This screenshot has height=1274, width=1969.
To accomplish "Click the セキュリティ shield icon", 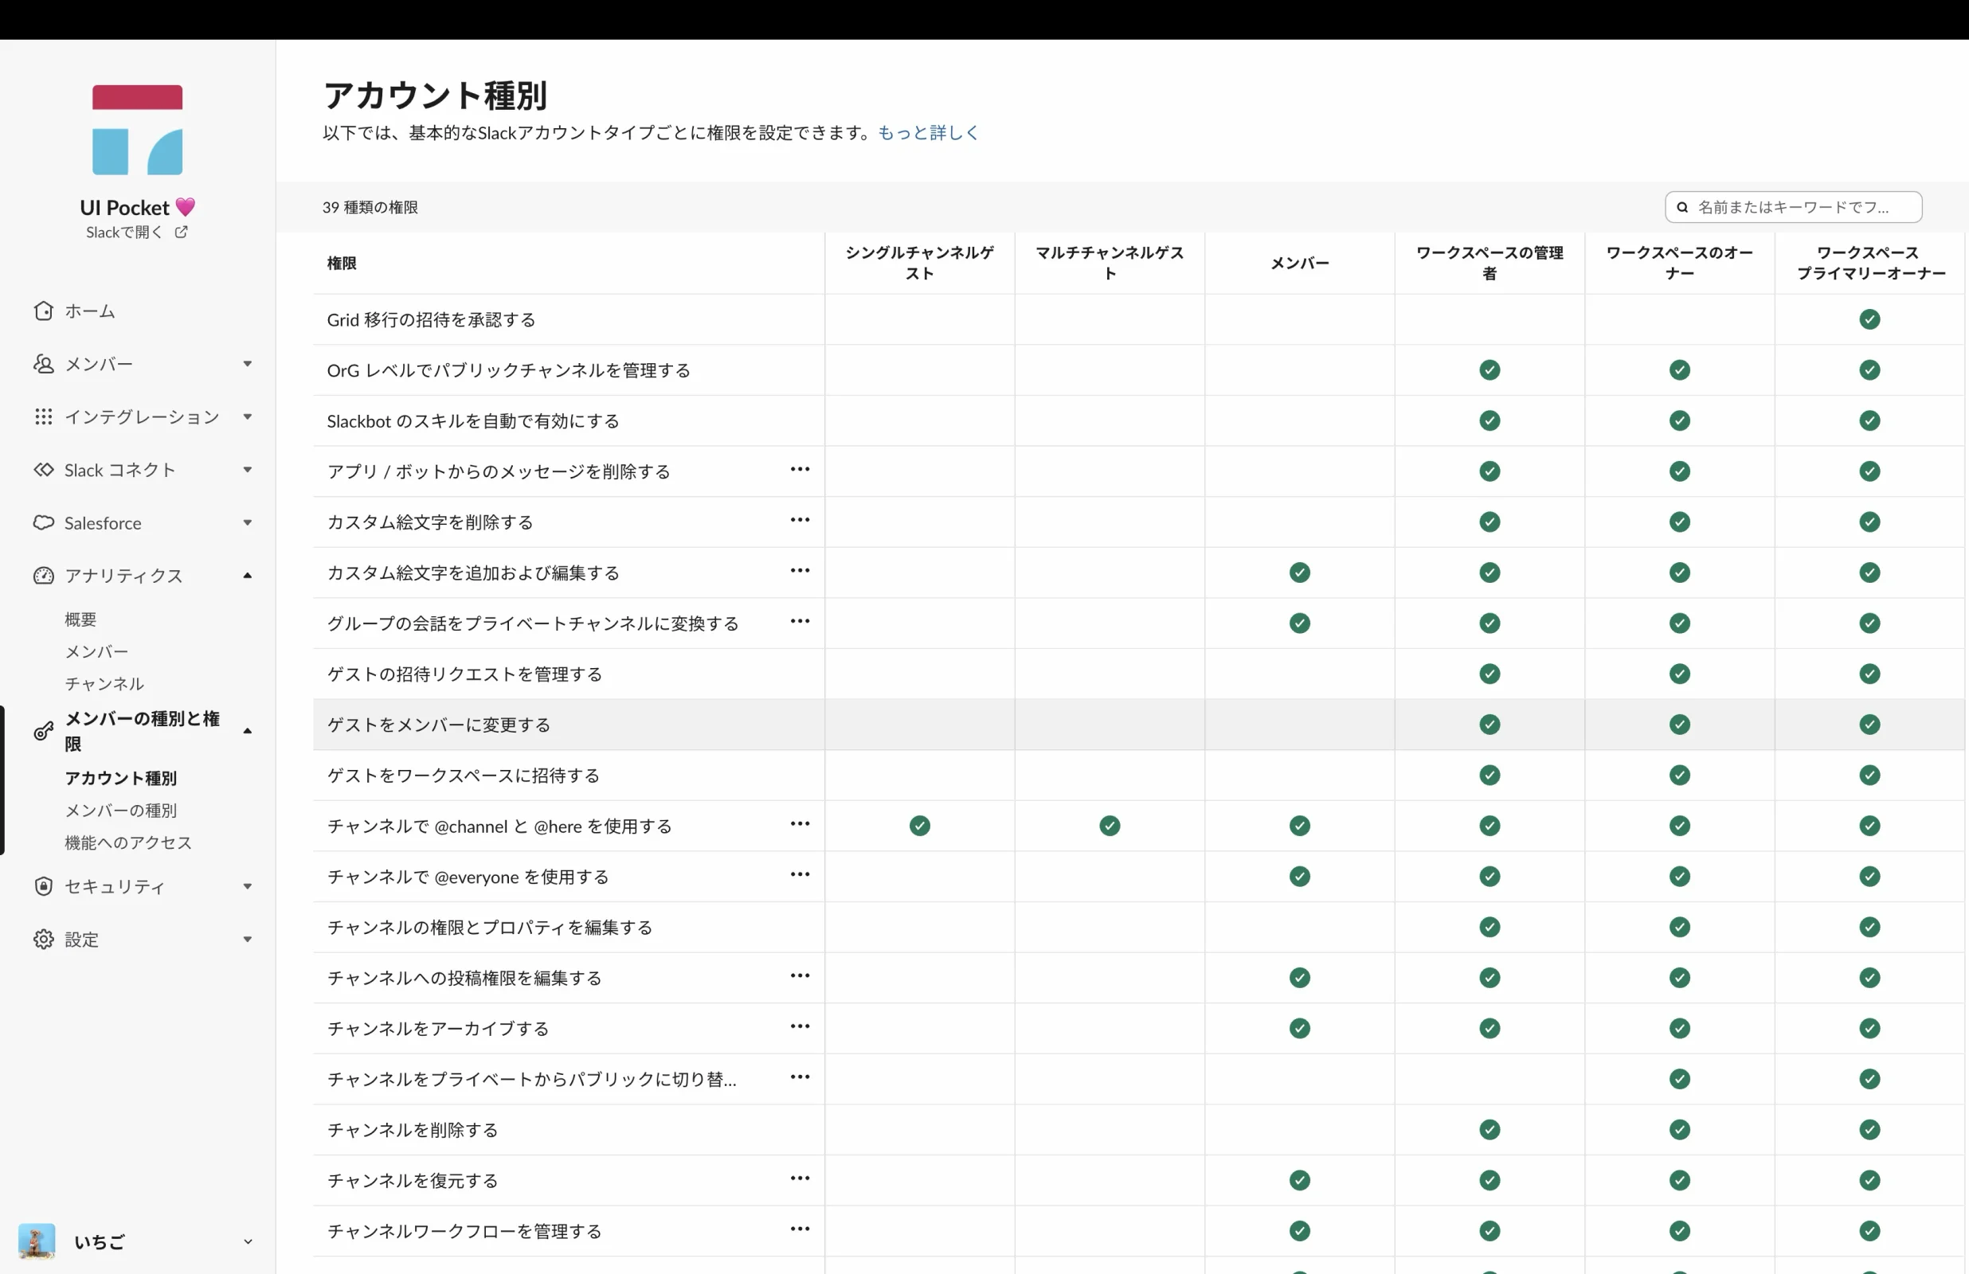I will (43, 887).
